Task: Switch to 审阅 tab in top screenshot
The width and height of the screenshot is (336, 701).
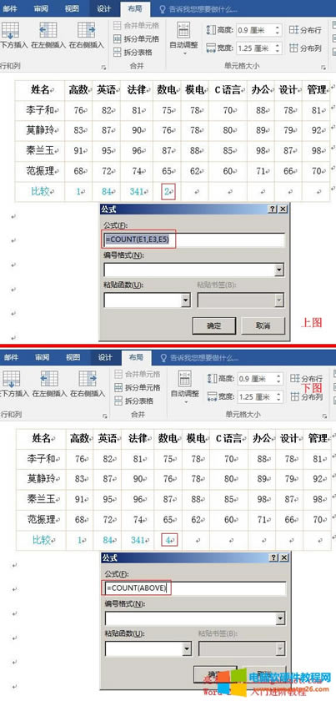Action: [x=42, y=8]
